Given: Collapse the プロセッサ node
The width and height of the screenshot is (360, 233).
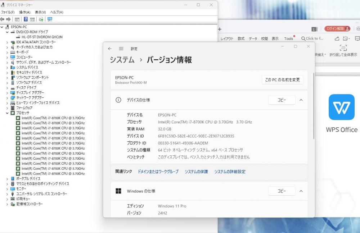Looking at the screenshot, I should pyautogui.click(x=7, y=113).
